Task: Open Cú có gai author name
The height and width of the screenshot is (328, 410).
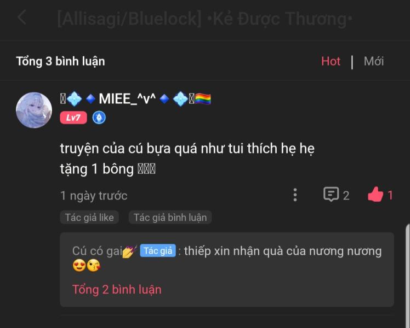Action: coord(97,251)
